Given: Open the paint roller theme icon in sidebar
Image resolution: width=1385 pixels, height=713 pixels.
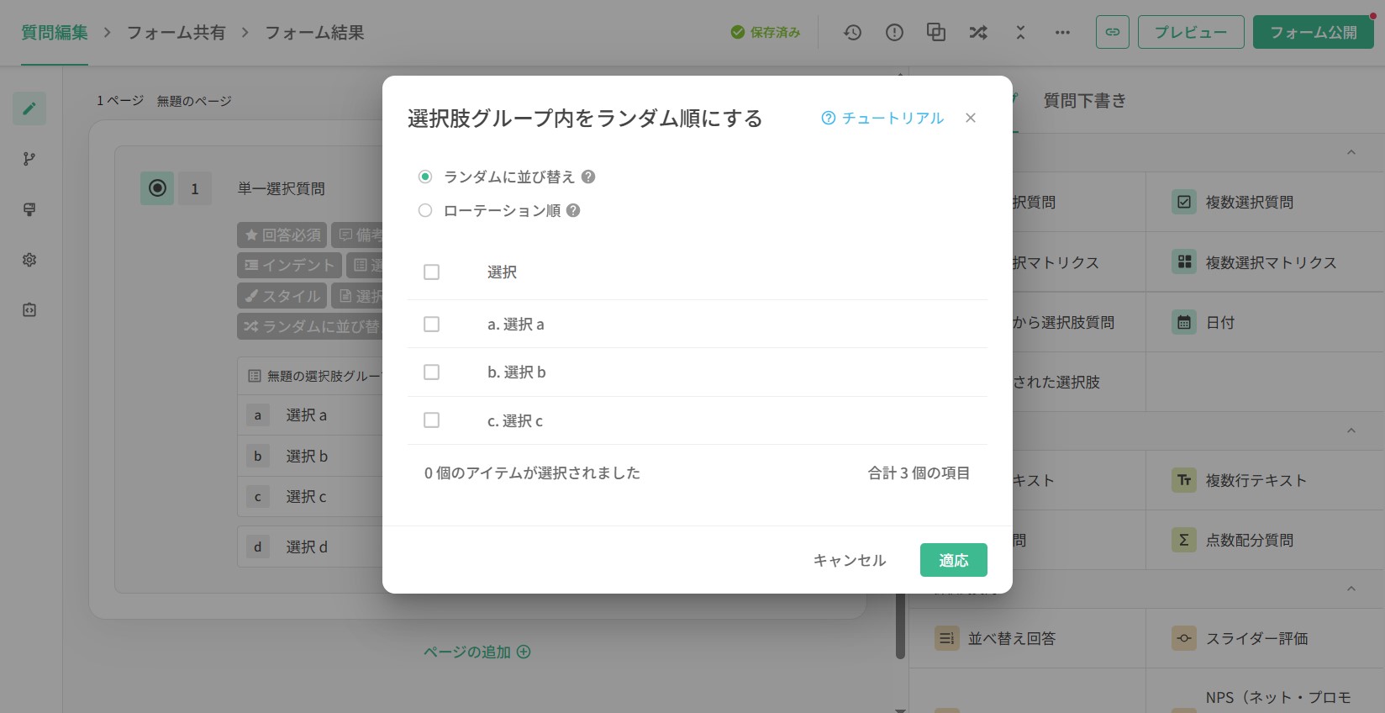Looking at the screenshot, I should pos(29,209).
